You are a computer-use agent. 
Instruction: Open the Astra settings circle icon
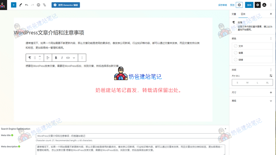point(264,5)
